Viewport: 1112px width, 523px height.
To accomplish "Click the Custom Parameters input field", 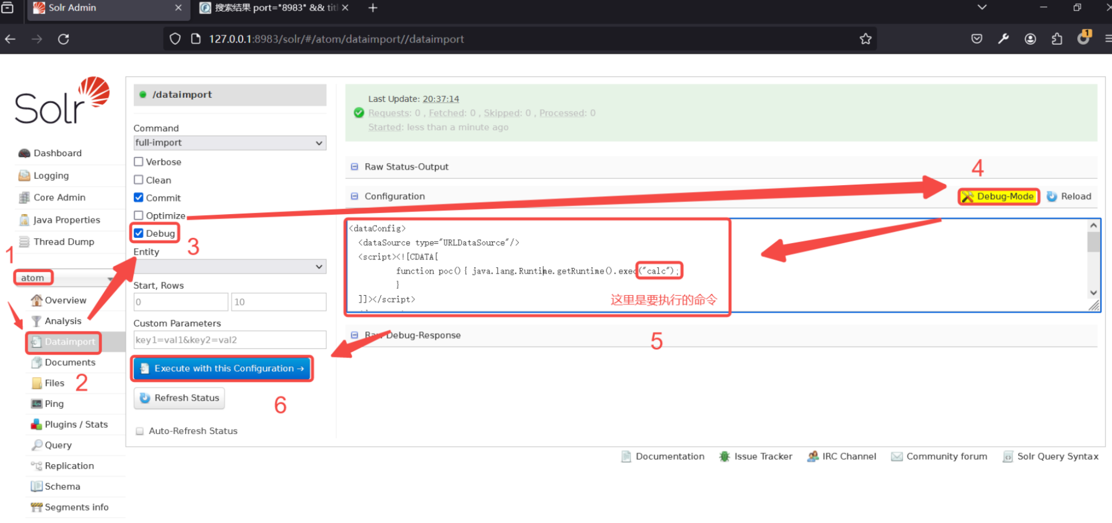I will (x=229, y=340).
